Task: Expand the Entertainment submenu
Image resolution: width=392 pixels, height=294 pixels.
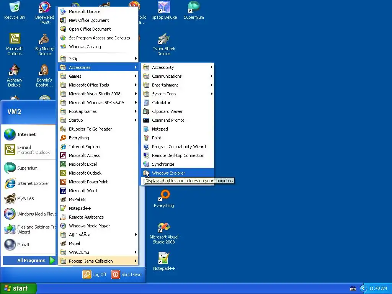Action: [x=178, y=85]
